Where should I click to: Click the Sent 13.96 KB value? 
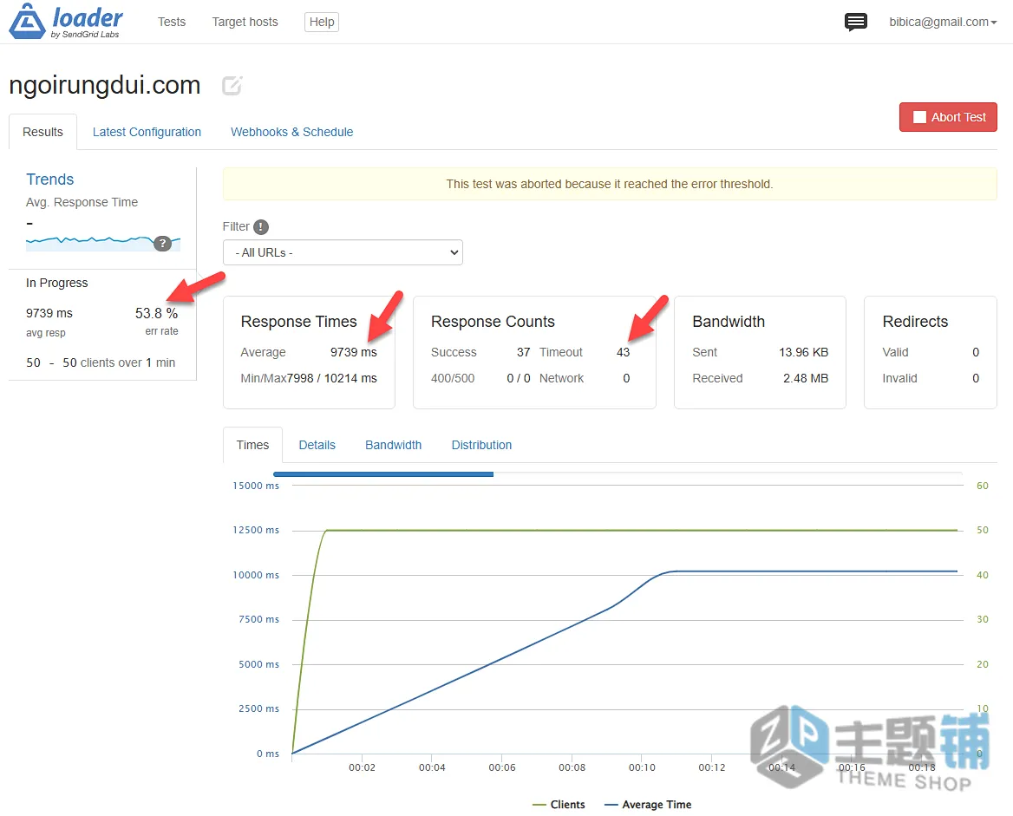(803, 352)
